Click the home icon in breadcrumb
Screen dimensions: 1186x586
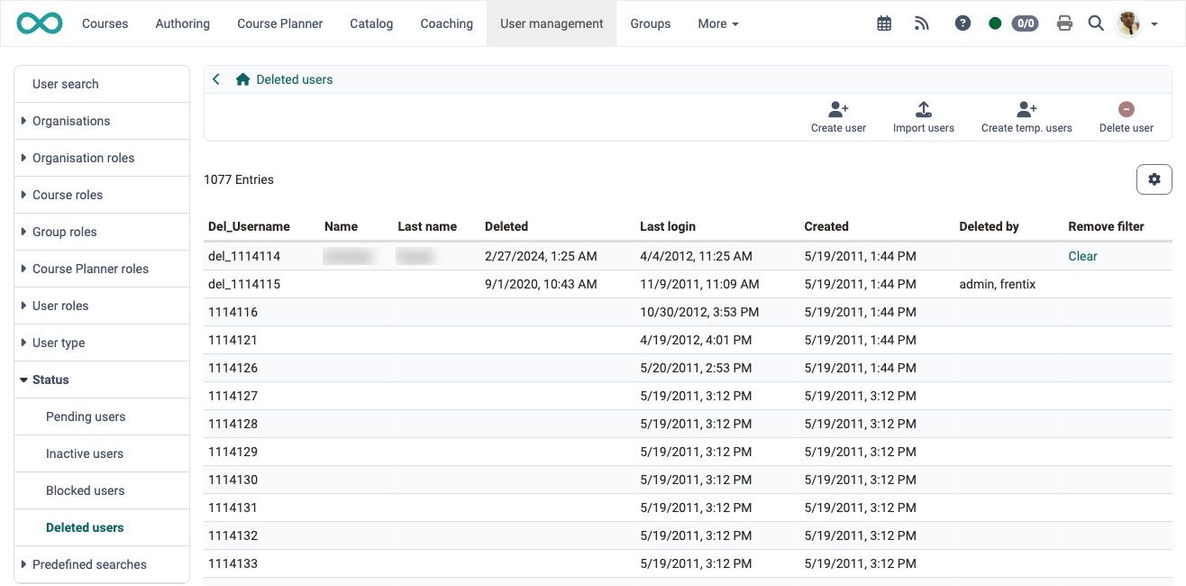(x=242, y=79)
